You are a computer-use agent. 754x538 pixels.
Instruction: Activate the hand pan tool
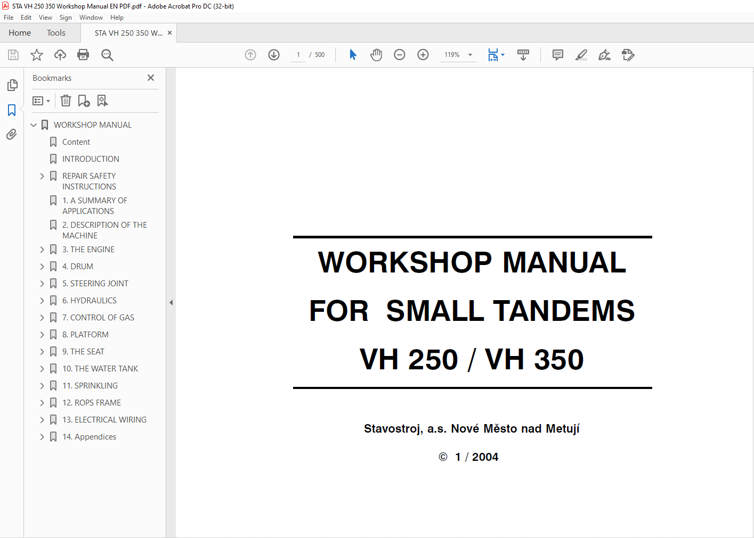click(376, 55)
